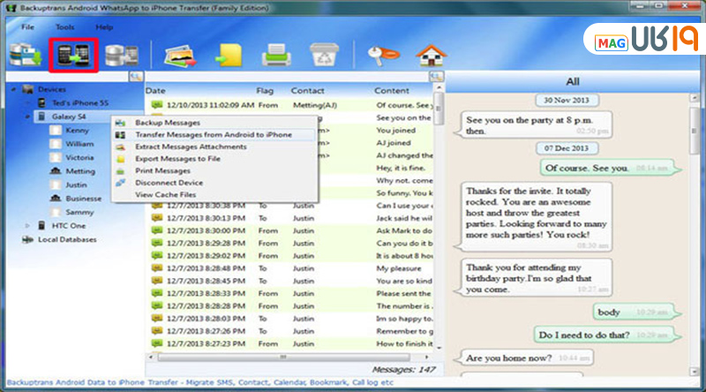Click "Please sent the" content cell

403,293
